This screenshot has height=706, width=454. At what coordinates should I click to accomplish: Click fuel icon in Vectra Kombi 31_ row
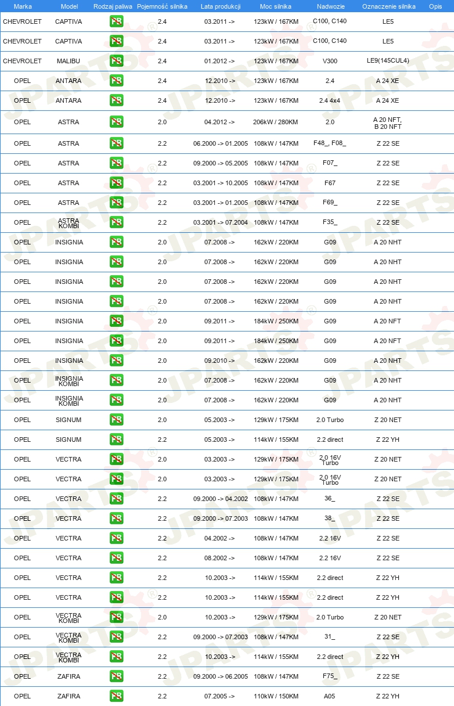tap(117, 637)
